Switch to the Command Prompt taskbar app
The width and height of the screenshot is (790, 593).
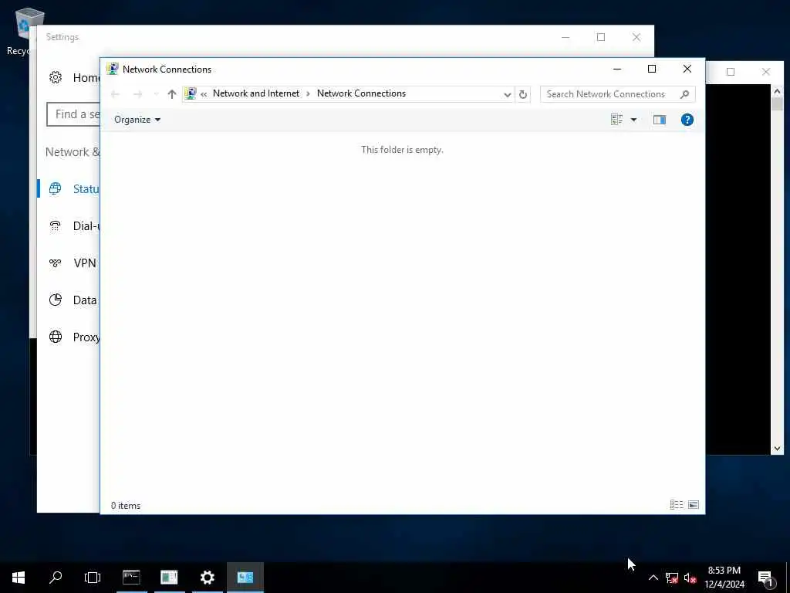131,578
